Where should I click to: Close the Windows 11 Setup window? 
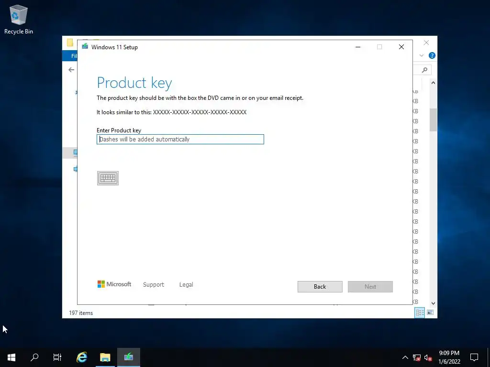[x=401, y=47]
